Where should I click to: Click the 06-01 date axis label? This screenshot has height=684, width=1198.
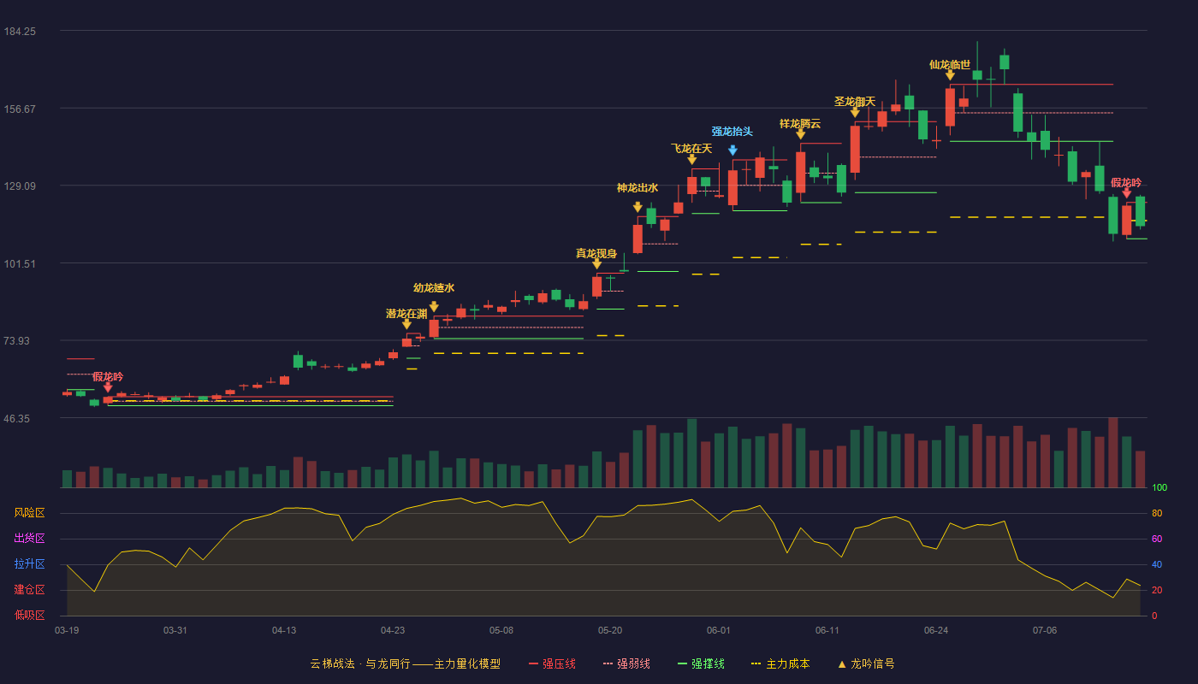pos(719,630)
